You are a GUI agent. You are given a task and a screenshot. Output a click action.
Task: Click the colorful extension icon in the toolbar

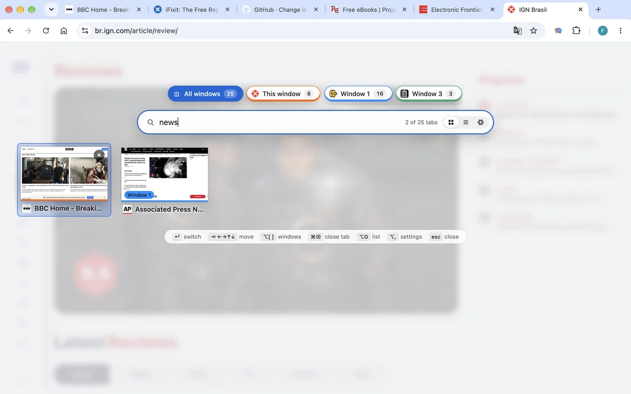[558, 31]
